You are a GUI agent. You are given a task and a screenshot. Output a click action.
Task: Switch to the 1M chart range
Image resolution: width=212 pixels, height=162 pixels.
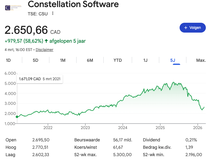pyautogui.click(x=63, y=60)
